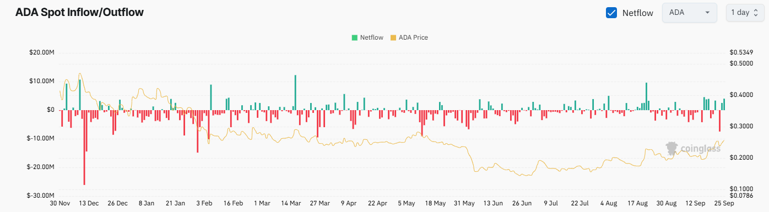Click the $0.3000 right axis label

[x=741, y=127]
